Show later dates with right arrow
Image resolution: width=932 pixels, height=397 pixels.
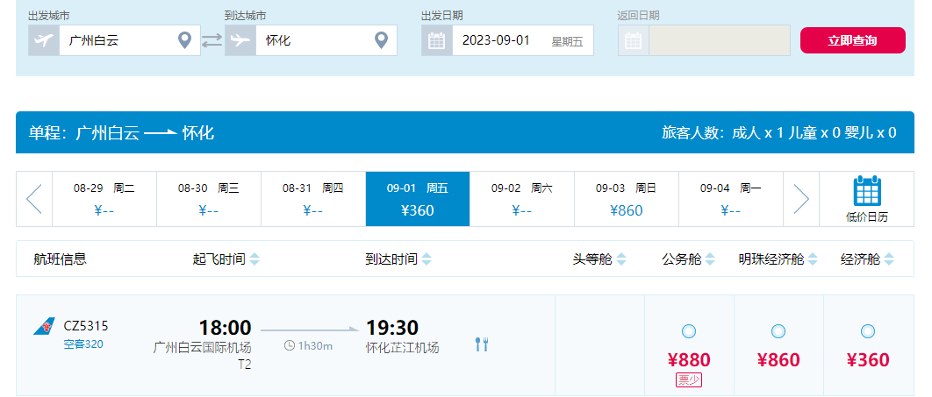(801, 199)
